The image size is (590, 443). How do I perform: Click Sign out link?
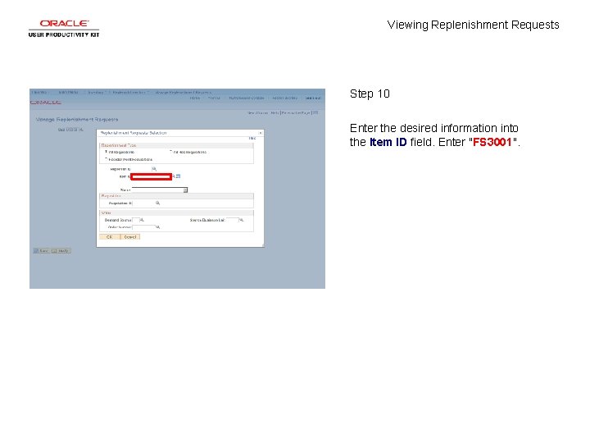pos(313,98)
